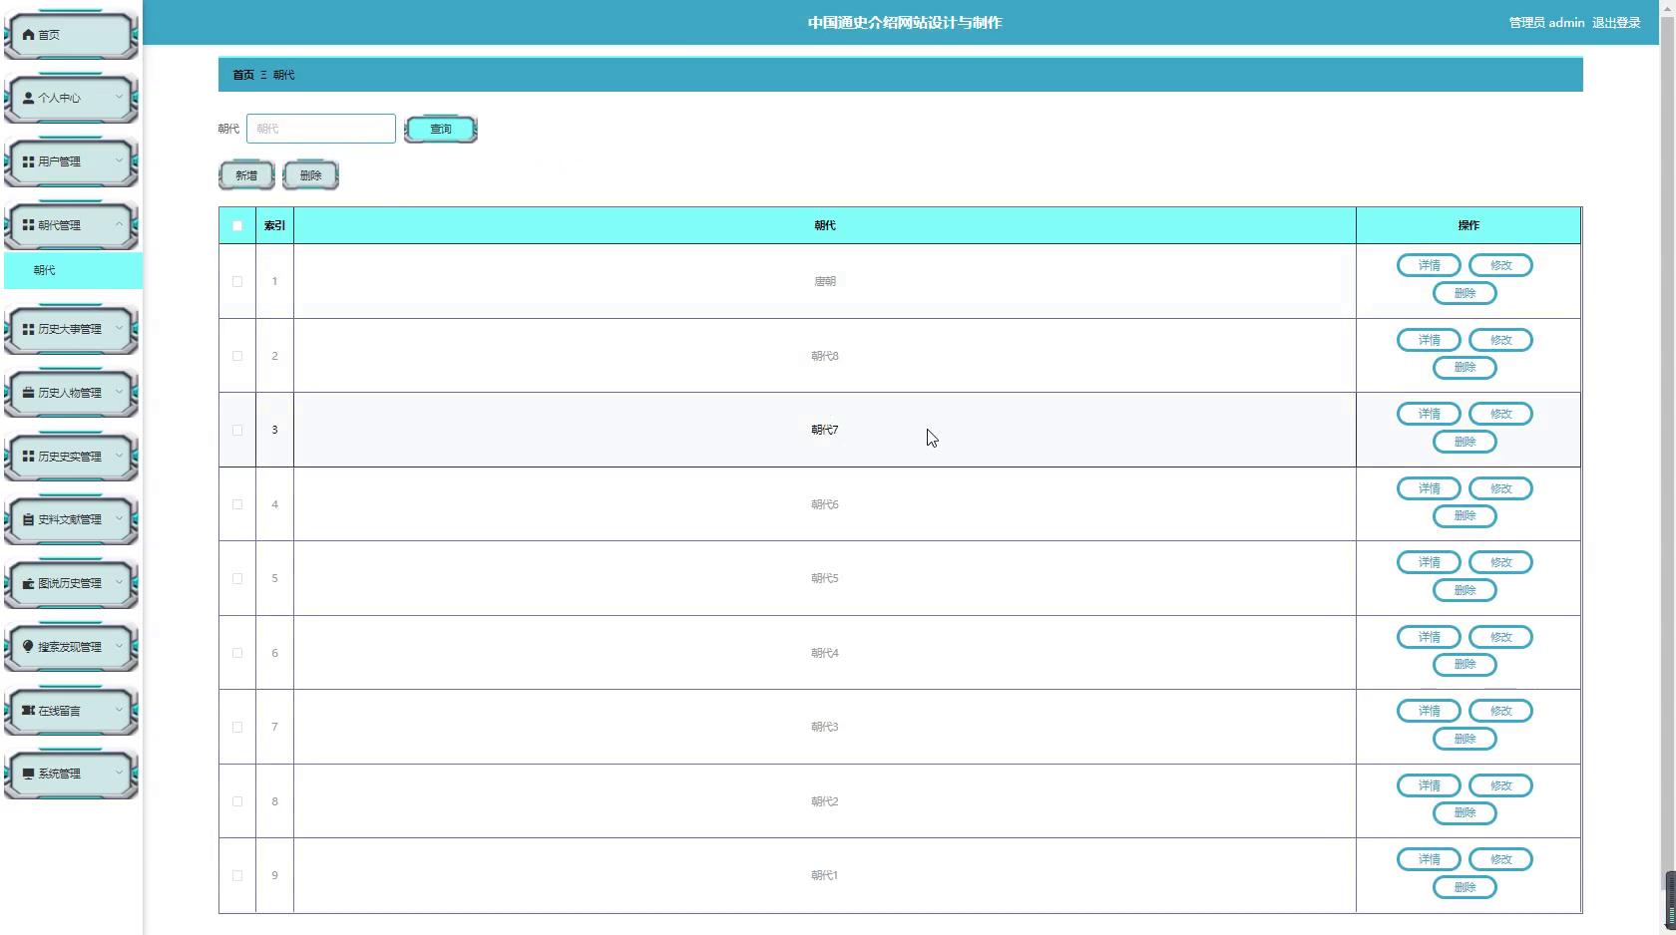Check the checkbox for row 朝代4
This screenshot has height=935, width=1676.
(x=237, y=653)
